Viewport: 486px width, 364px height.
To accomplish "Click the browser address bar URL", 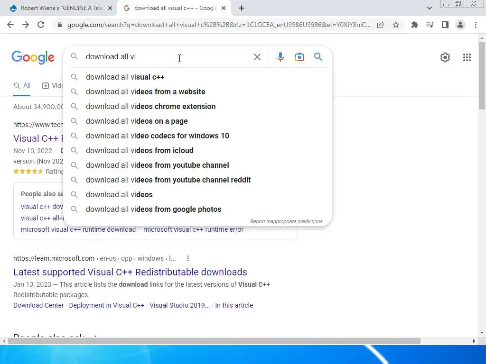I will [219, 25].
